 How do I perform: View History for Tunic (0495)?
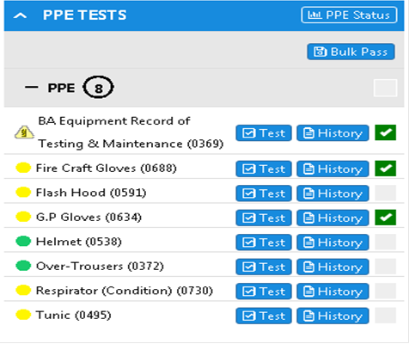pos(333,316)
